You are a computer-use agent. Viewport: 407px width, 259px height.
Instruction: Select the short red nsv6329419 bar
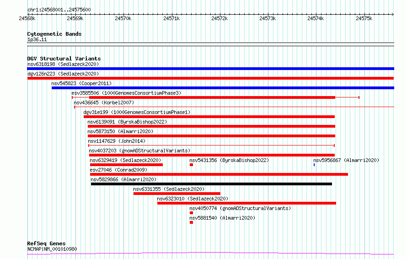126,165
